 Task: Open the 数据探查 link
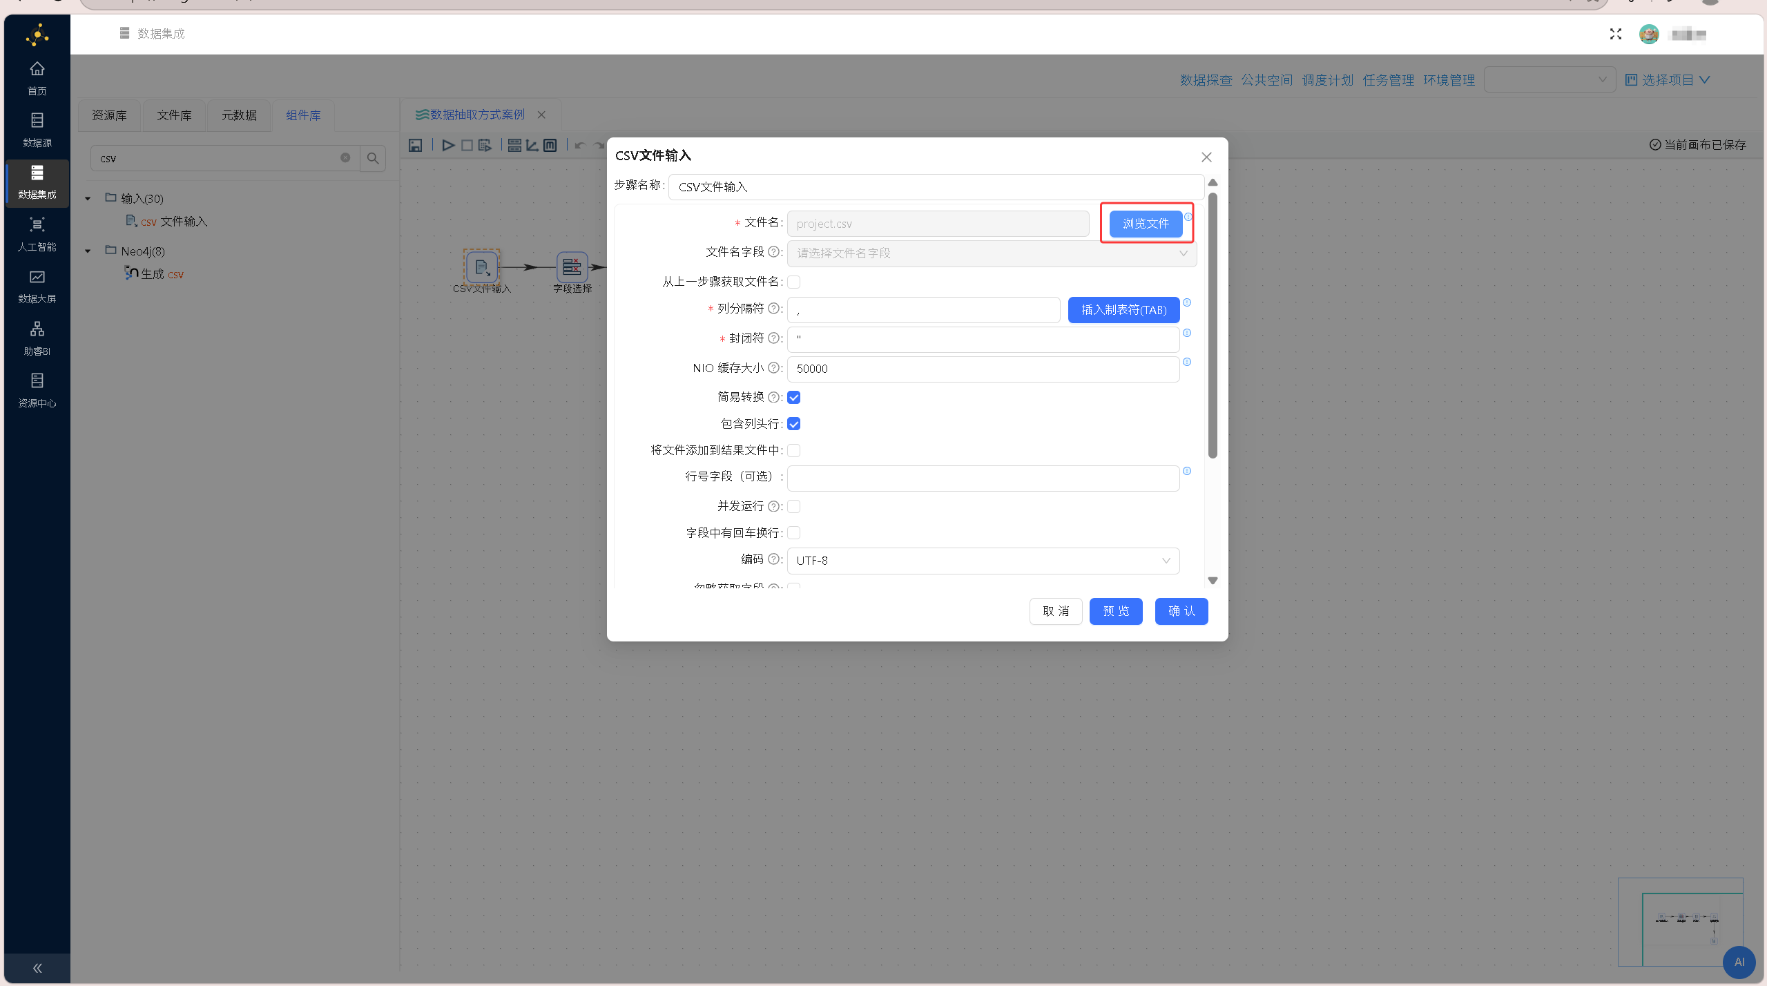[1206, 80]
